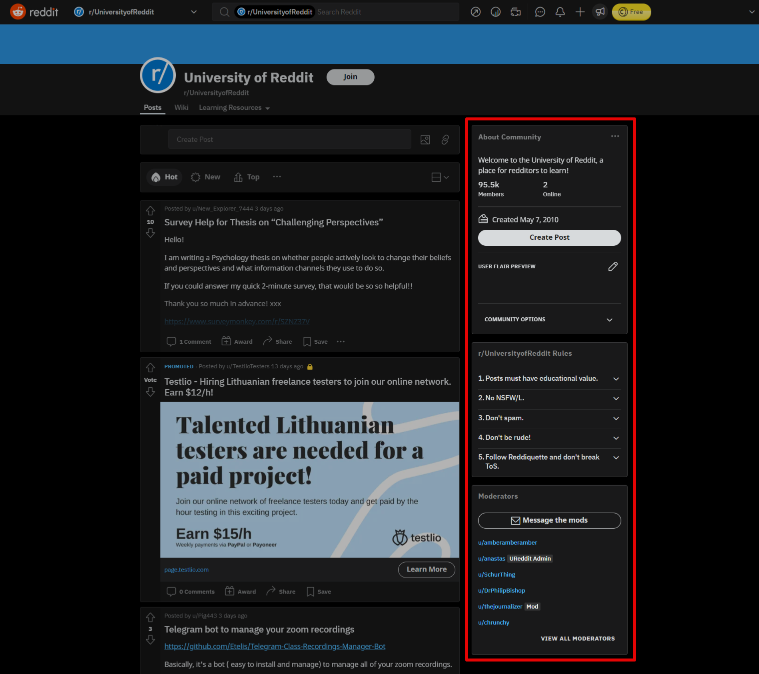This screenshot has width=759, height=674.
Task: Click View All Moderators
Action: pos(578,639)
